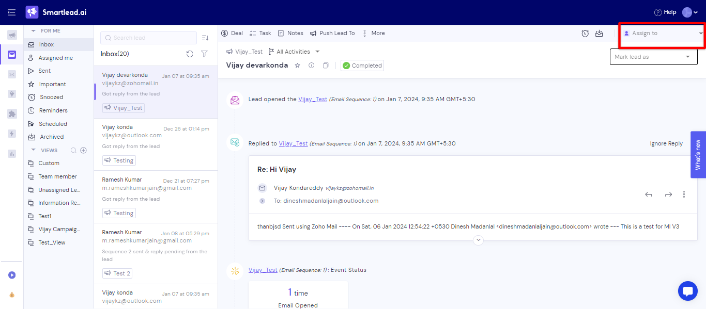
Task: Open Vijay konda Dec 26 conversation
Action: coord(156,144)
